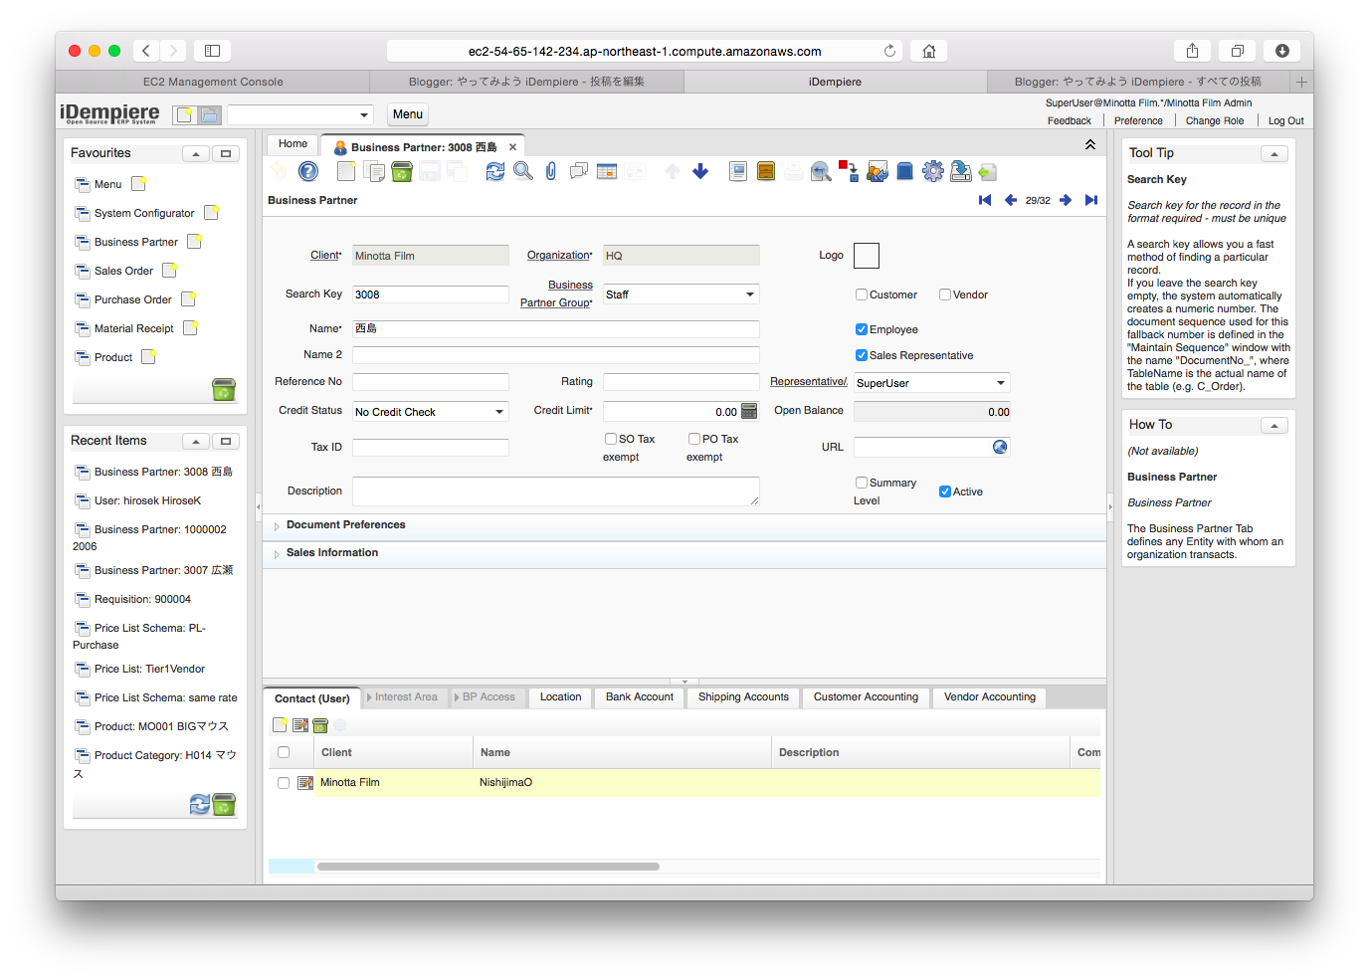
Task: Enable PO Tax exempt checkbox
Action: click(x=694, y=439)
